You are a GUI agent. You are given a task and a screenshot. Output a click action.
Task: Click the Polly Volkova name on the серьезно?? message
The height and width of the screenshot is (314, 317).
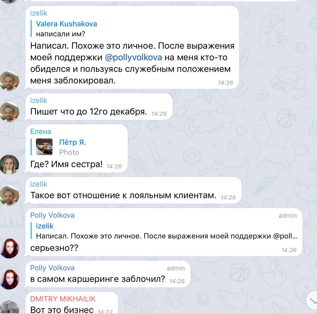52,215
